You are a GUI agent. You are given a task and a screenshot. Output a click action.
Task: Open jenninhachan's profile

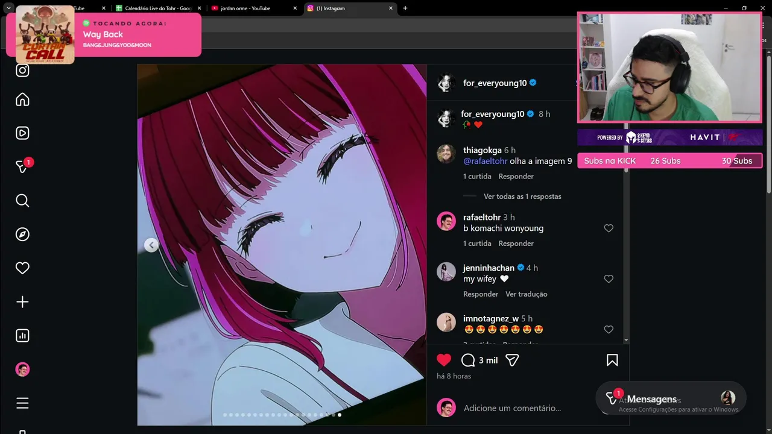click(x=489, y=268)
